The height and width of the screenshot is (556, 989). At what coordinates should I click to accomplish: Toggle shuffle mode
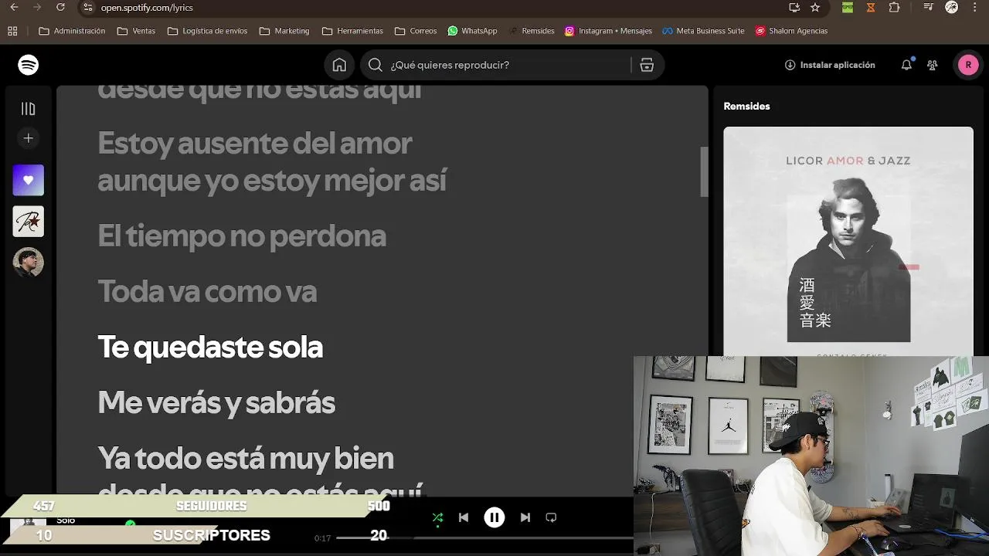(x=437, y=517)
